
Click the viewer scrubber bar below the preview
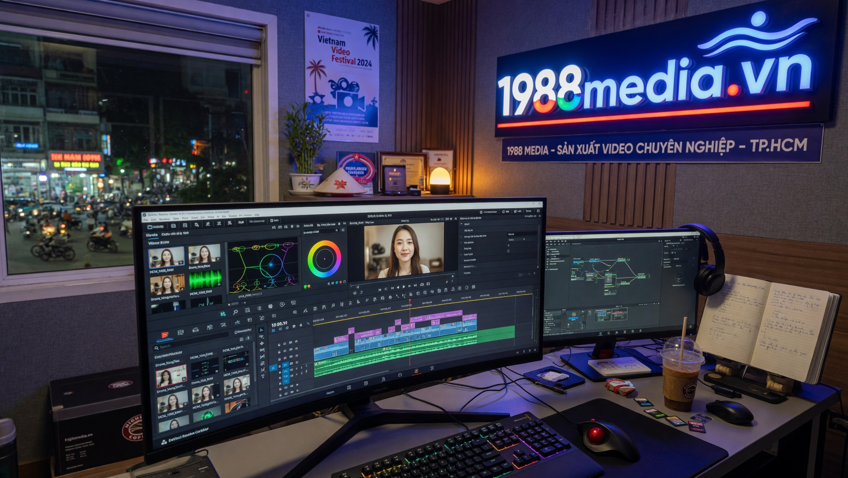(402, 279)
